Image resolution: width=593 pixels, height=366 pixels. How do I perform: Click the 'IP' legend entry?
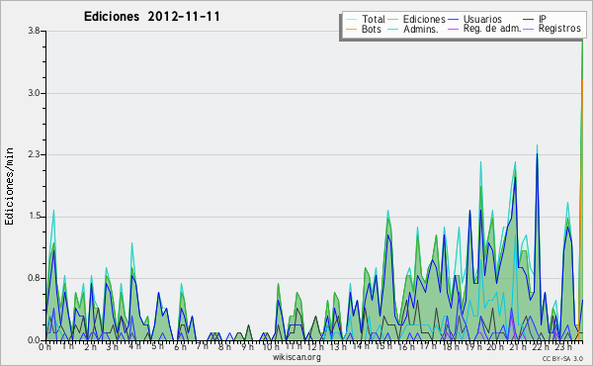click(x=543, y=19)
